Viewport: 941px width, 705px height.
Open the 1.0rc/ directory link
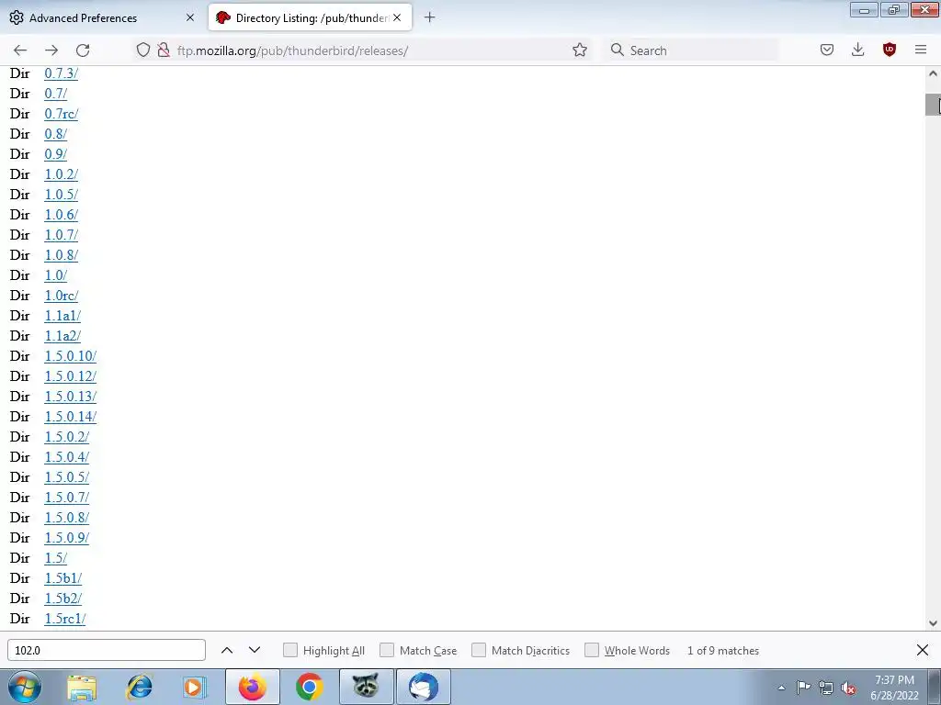click(x=62, y=296)
